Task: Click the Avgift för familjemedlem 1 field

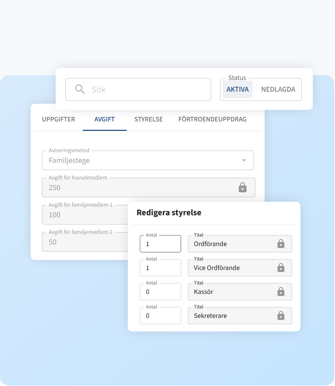Action: 85,215
